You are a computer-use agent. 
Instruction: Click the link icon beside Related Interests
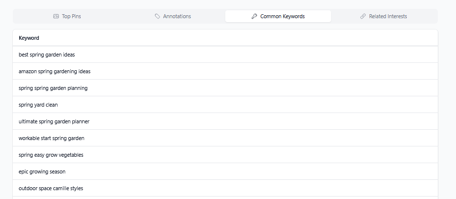363,16
